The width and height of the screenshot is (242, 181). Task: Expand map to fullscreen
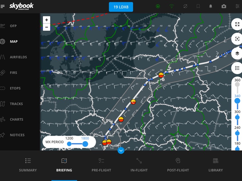click(x=237, y=24)
